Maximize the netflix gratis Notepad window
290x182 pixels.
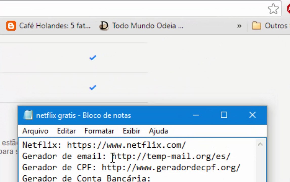click(x=224, y=115)
